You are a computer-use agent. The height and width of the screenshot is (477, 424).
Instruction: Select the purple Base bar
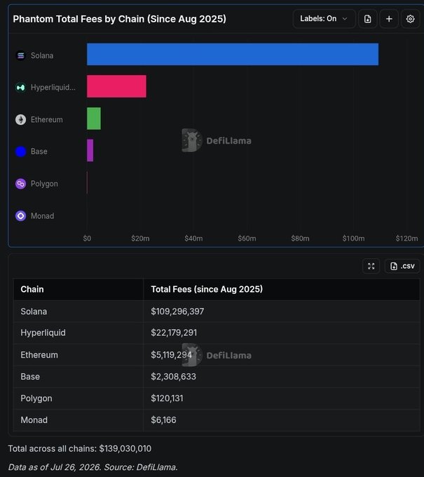(90, 150)
